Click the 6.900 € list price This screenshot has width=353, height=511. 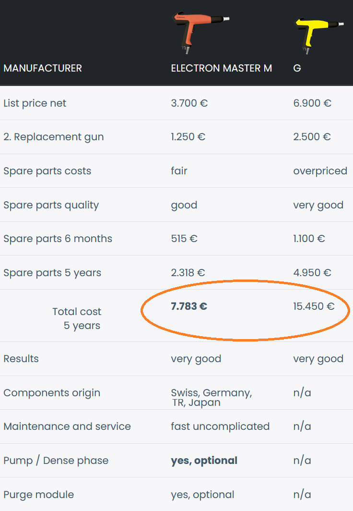(x=312, y=103)
